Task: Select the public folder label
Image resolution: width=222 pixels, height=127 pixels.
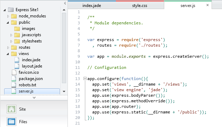Action: [24, 22]
